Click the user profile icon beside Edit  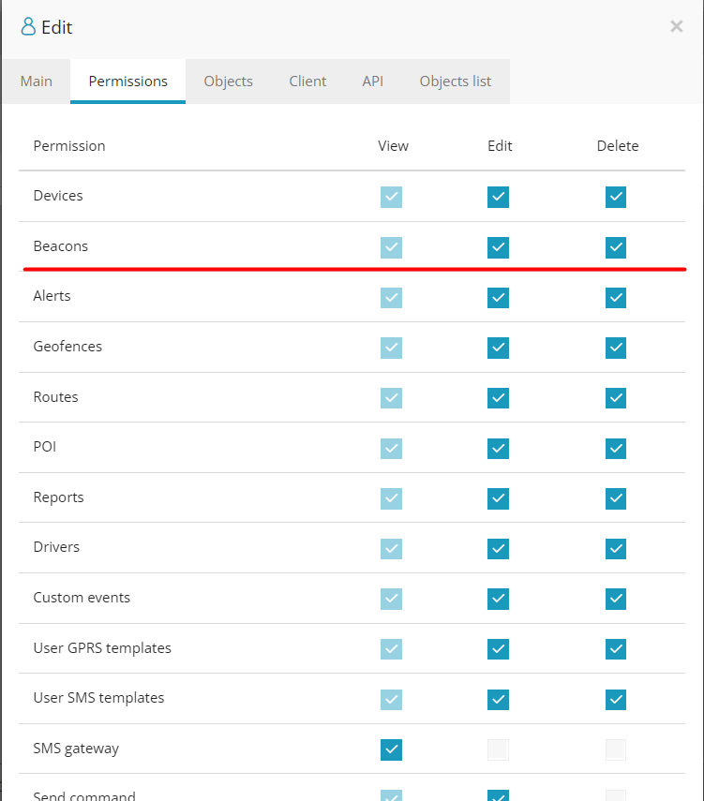[x=28, y=26]
